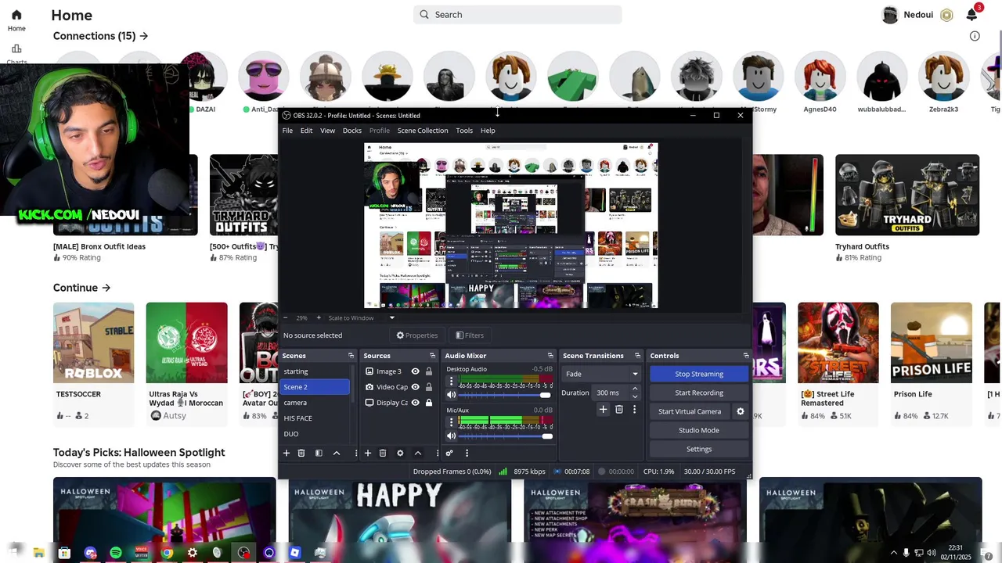Undock the Controls panel

(745, 356)
